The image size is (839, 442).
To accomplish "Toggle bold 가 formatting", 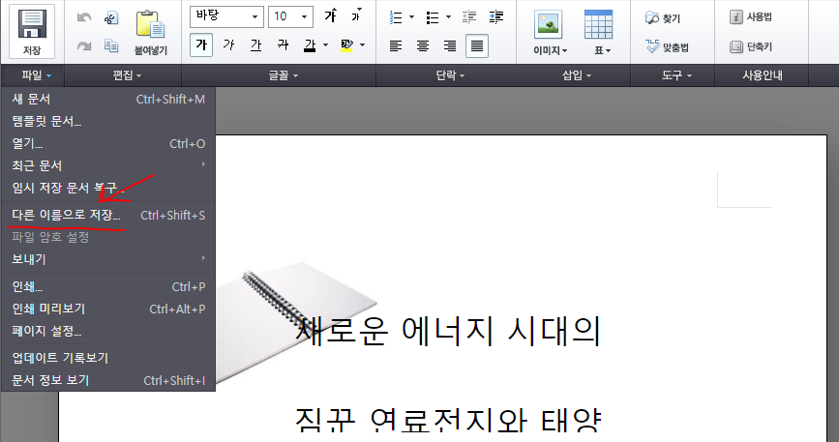I will tap(201, 44).
